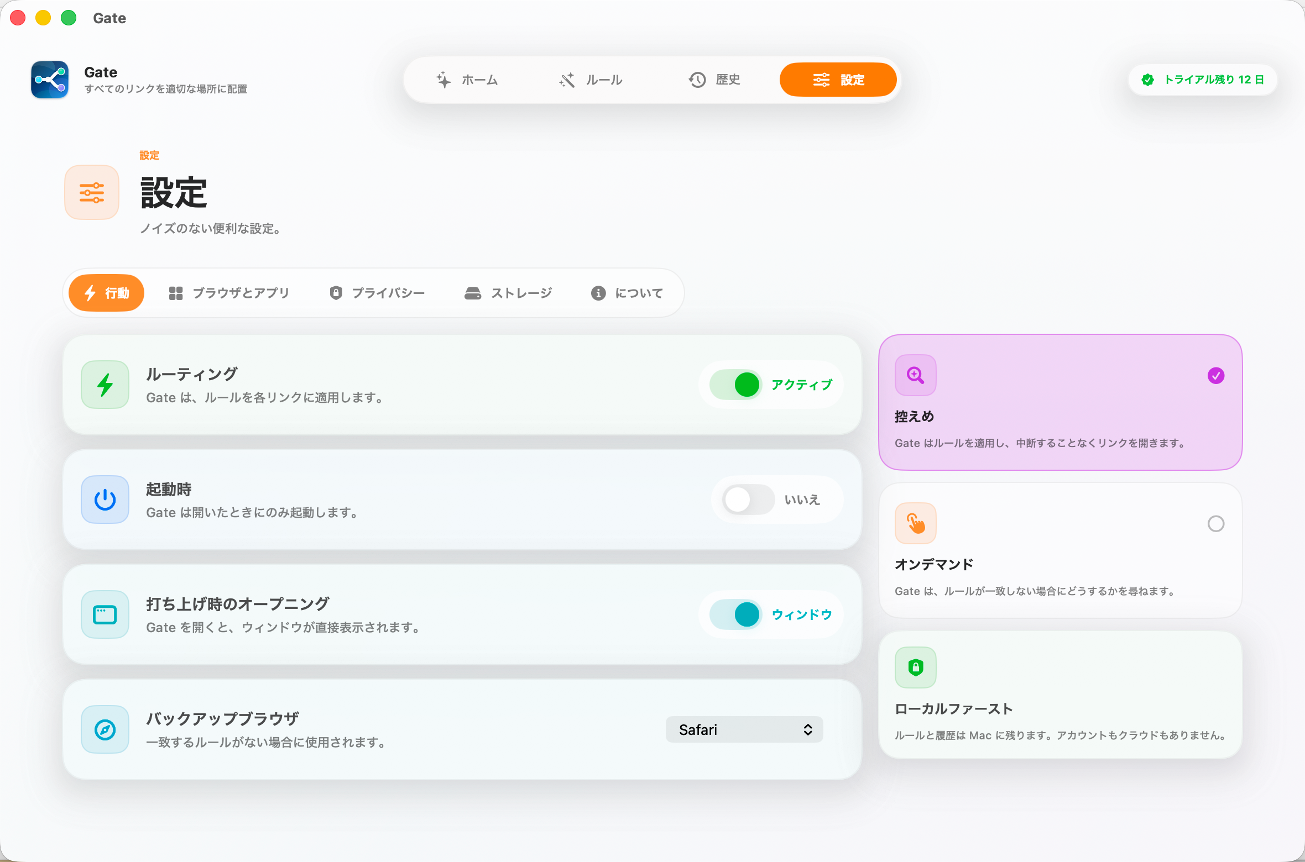Click the ウィンドウ label beside opening switch
This screenshot has width=1305, height=862.
tap(802, 614)
